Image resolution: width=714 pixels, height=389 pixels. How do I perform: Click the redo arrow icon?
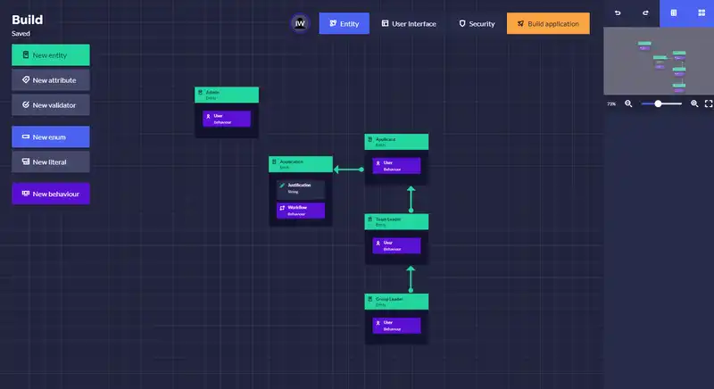pyautogui.click(x=645, y=12)
